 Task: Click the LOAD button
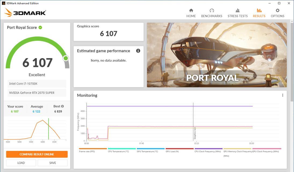[21, 163]
